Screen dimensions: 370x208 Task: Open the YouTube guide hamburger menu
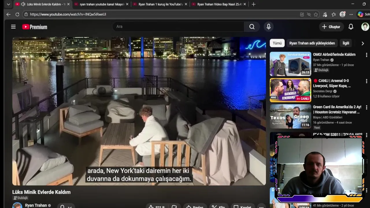(x=13, y=27)
